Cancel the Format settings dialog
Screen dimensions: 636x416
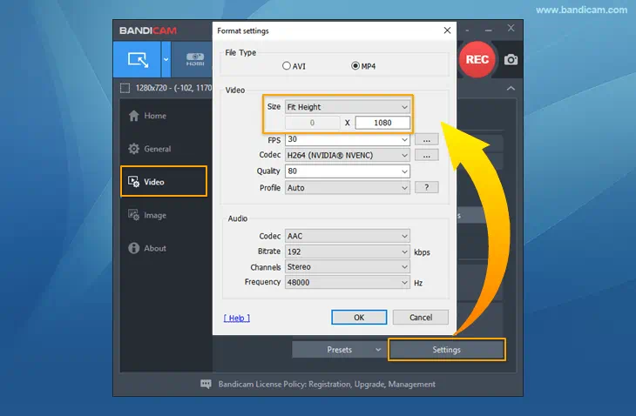tap(421, 317)
